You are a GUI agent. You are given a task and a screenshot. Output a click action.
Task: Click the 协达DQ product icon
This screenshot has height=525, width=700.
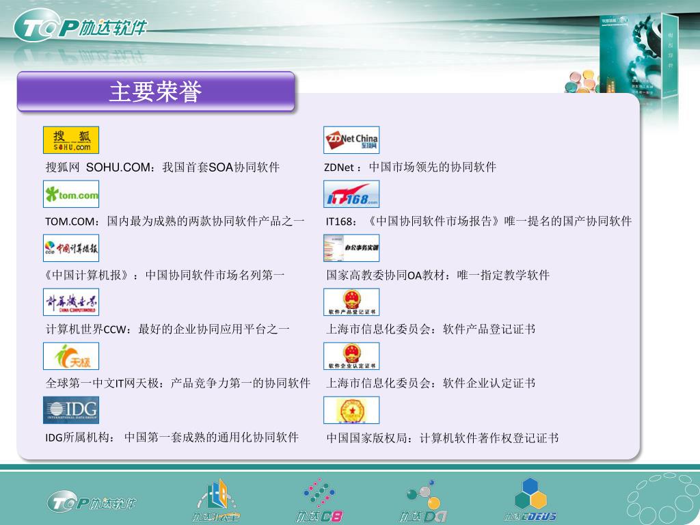[x=422, y=501]
